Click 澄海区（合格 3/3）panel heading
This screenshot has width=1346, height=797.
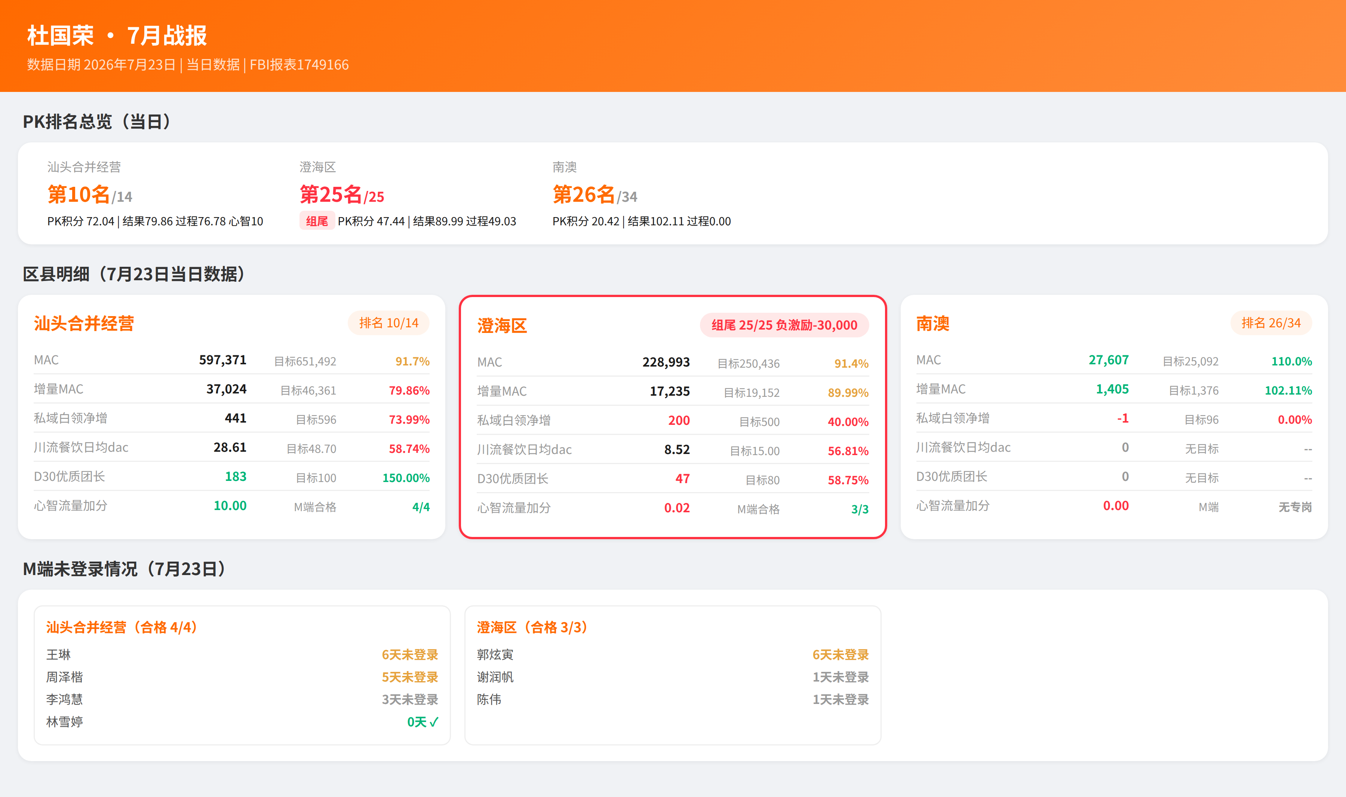(x=532, y=627)
